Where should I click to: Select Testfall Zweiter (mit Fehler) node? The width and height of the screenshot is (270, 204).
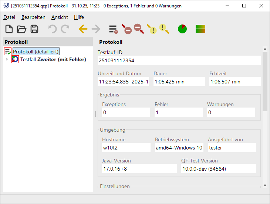(53, 59)
